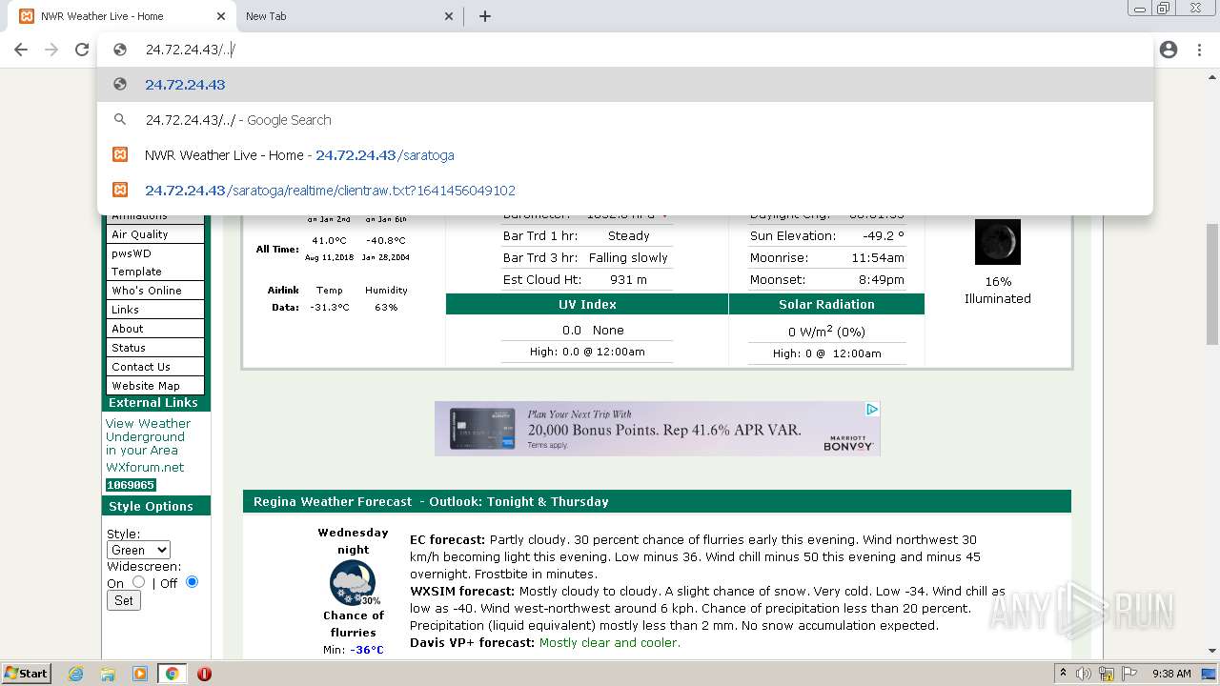Select the 24.72.24.43 autocomplete suggestion
This screenshot has width=1220, height=686.
625,85
